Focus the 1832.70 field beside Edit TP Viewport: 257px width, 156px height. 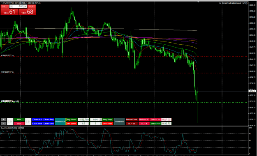coord(167,124)
